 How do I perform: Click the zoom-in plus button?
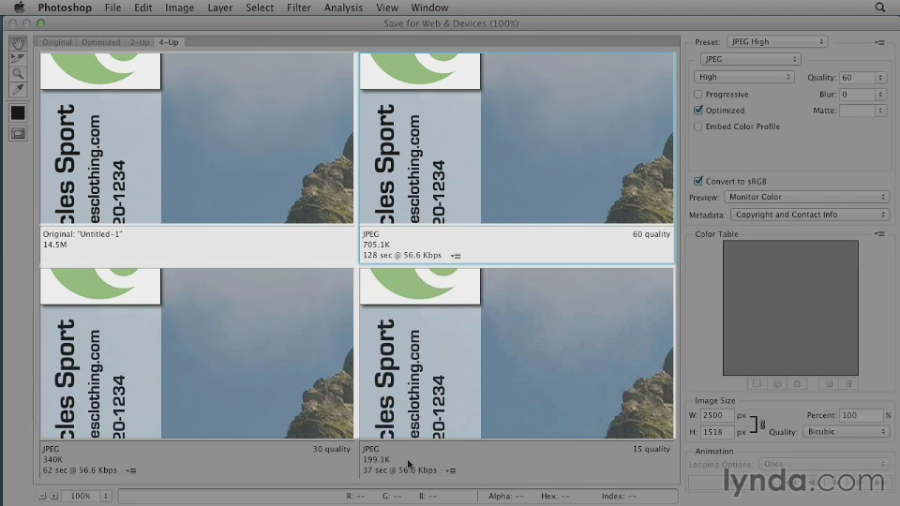pyautogui.click(x=55, y=496)
